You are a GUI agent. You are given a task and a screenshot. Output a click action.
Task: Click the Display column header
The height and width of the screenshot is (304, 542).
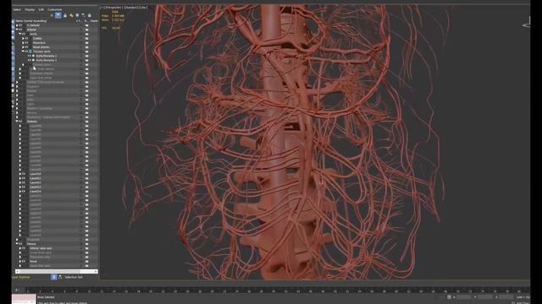pyautogui.click(x=94, y=20)
